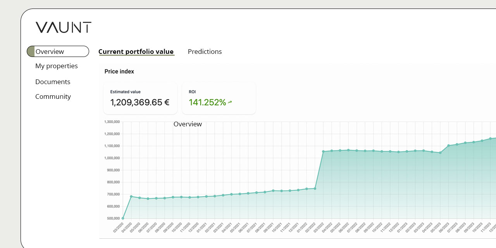Click the 03/2020 data point on chart

click(x=123, y=218)
